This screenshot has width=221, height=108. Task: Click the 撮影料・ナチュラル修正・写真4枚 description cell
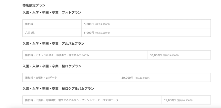(x=85, y=55)
